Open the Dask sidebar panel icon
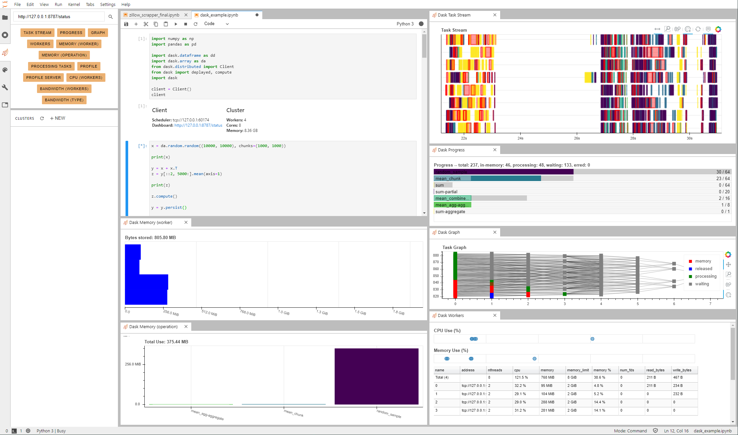Screen dimensions: 738x435 click(x=5, y=52)
